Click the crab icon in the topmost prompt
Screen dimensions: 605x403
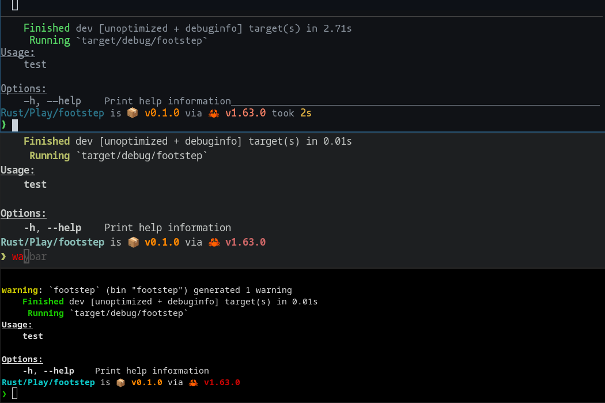213,113
